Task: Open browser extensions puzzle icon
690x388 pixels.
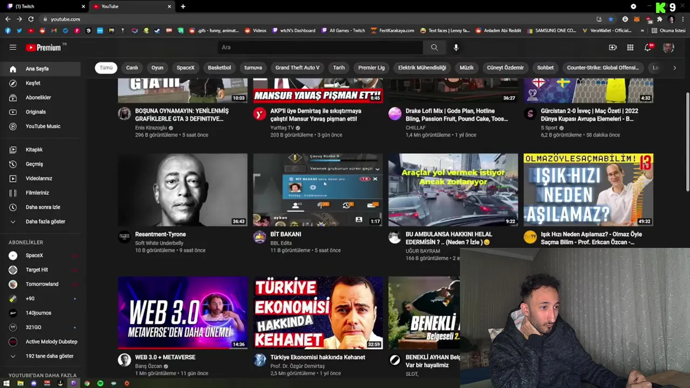Action: (659, 19)
